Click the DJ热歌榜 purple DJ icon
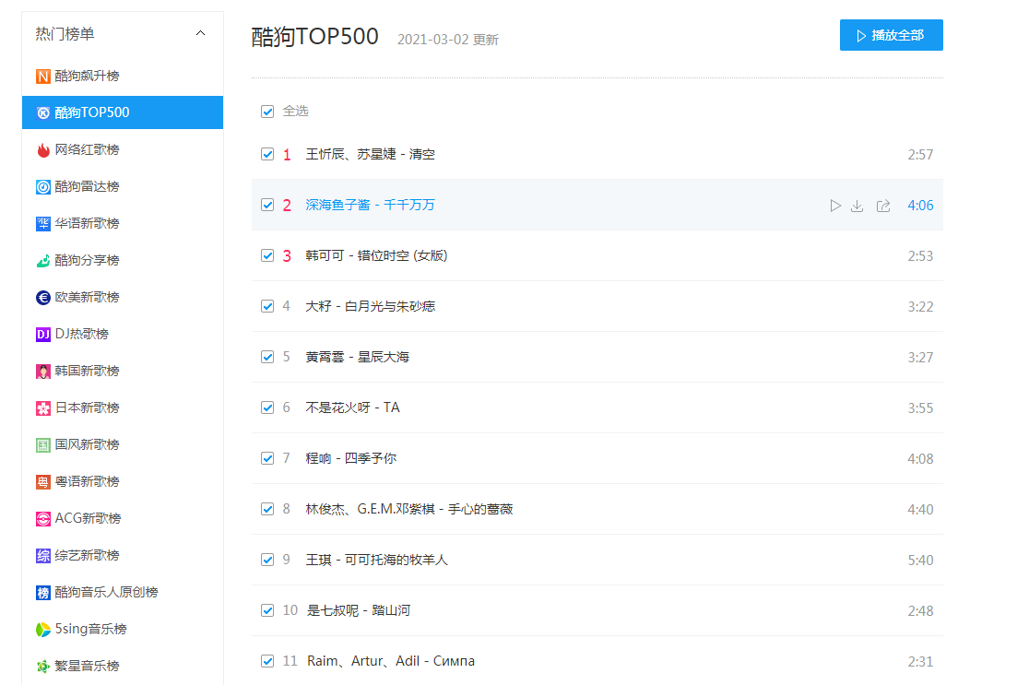 pyautogui.click(x=42, y=335)
